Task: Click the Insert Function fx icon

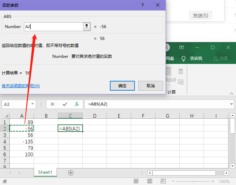Action: (x=77, y=104)
